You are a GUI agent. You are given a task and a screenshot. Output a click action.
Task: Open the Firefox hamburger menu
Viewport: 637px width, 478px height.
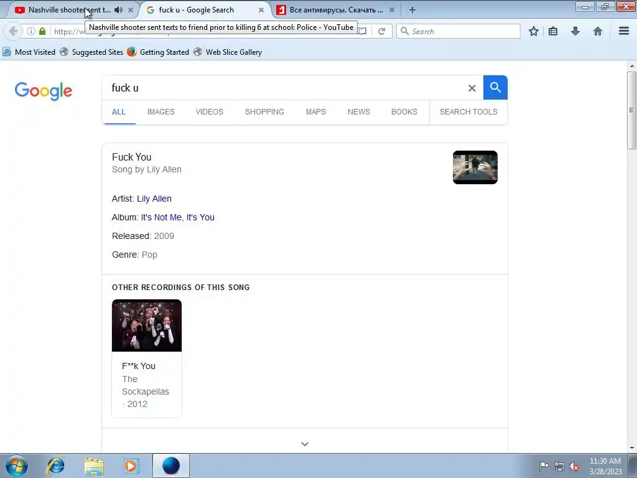624,31
